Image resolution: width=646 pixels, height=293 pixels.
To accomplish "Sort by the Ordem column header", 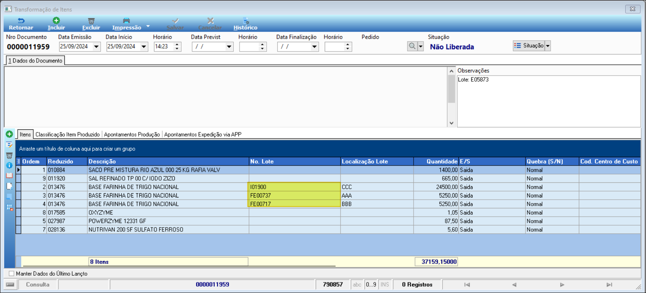I will coord(34,161).
